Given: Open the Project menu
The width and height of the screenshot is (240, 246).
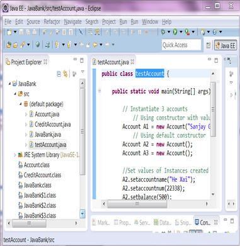Looking at the screenshot, I should 109,21.
